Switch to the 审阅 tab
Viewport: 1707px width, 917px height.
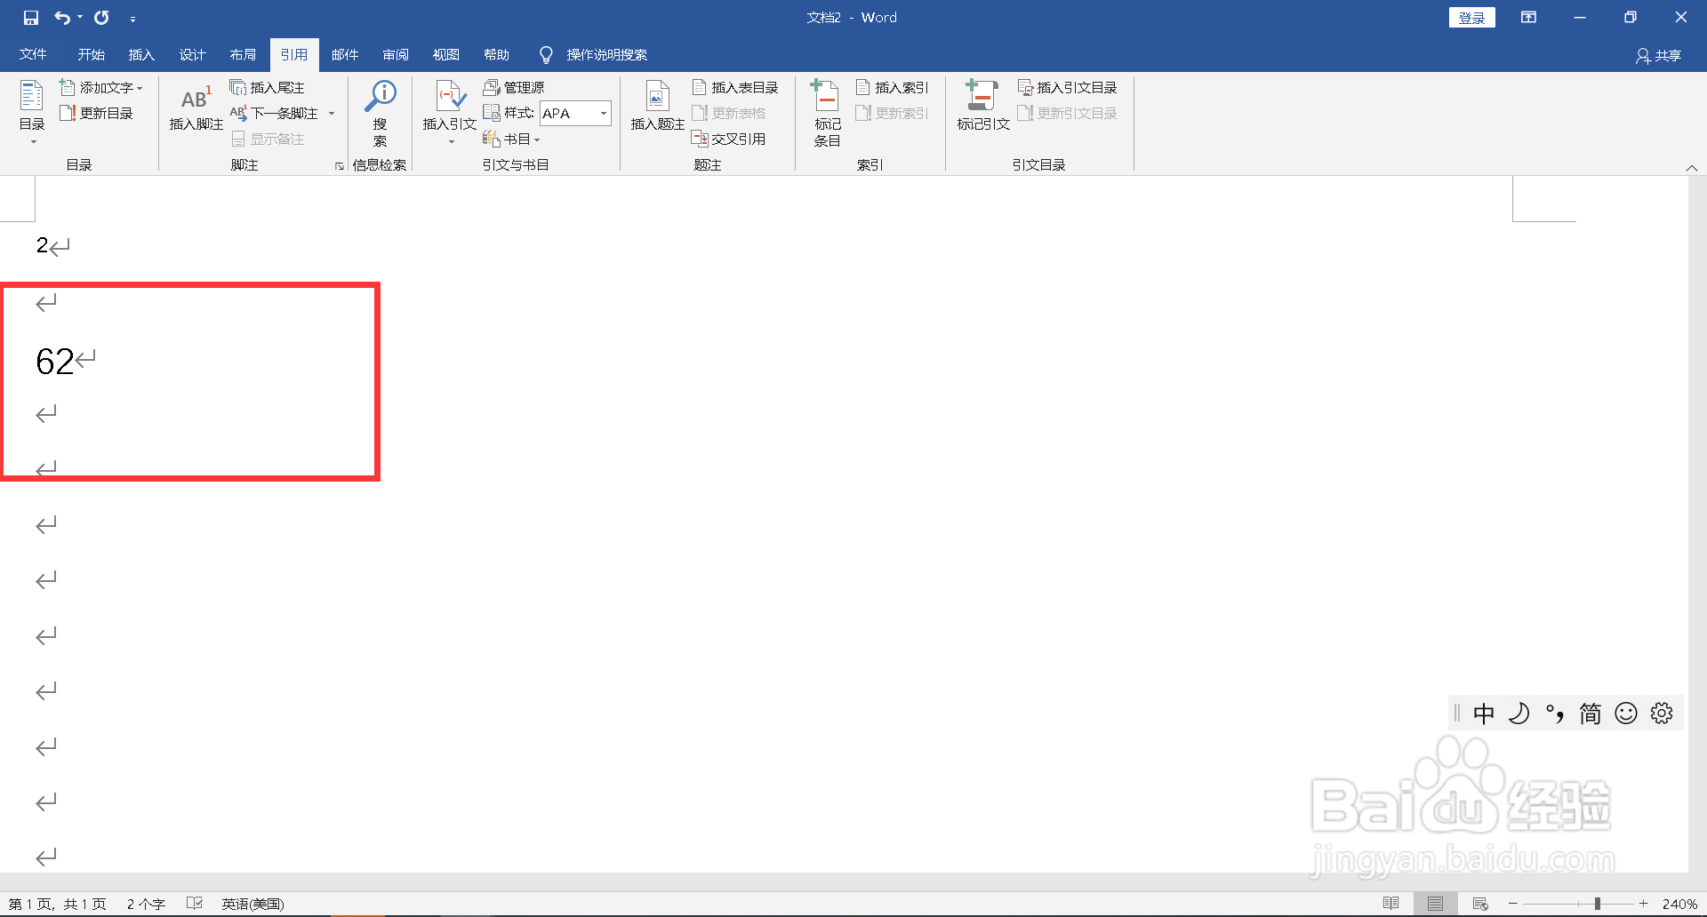point(396,55)
